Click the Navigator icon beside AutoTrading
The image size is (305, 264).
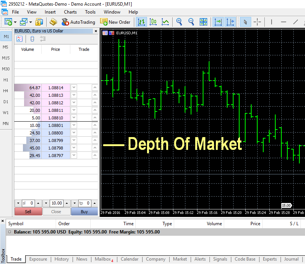[x=53, y=22]
